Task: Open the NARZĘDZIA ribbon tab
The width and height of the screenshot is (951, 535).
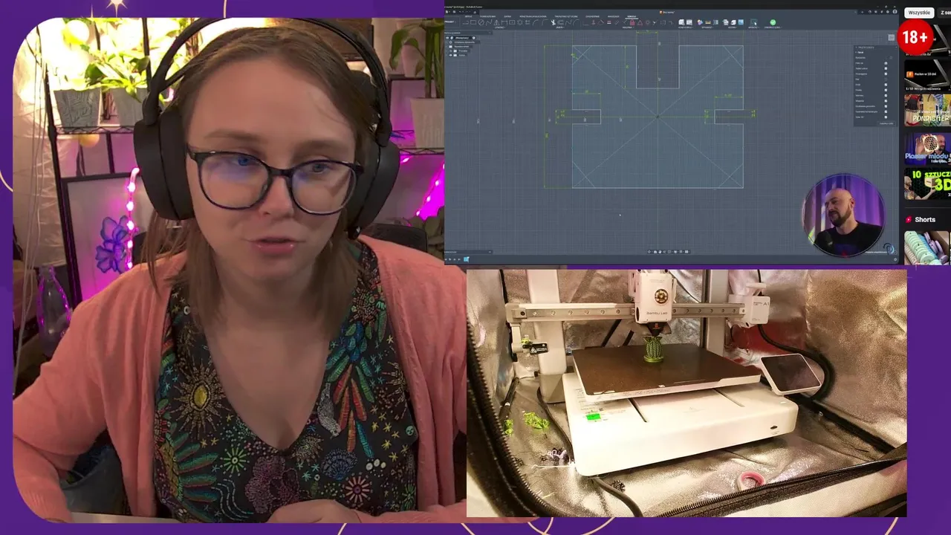Action: point(613,16)
